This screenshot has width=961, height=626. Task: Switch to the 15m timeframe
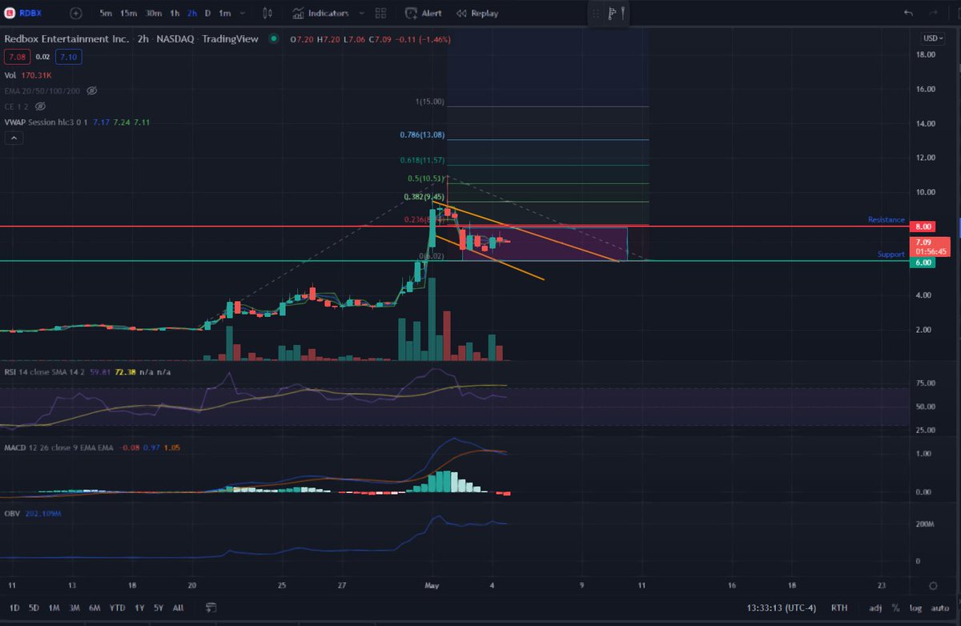coord(128,13)
